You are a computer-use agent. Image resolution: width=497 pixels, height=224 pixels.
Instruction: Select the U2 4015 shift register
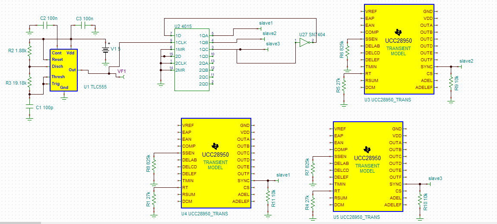192,59
